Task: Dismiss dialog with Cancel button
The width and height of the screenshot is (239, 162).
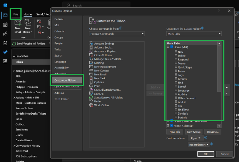Action: 224,154
